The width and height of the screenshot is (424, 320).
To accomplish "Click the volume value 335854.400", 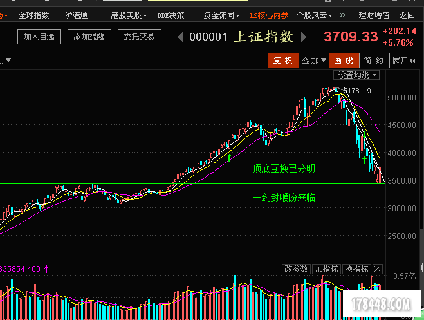I will pos(21,269).
